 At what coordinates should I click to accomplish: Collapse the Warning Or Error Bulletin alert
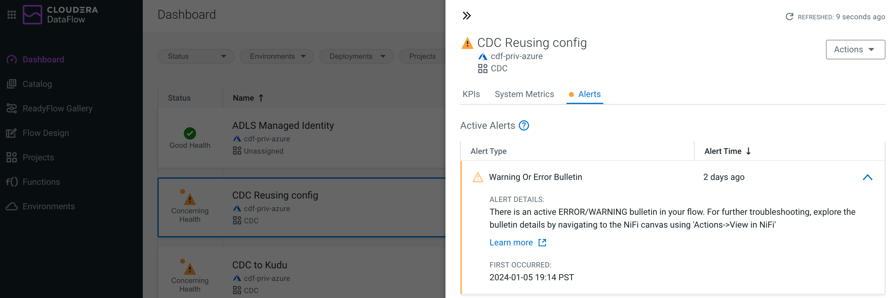click(x=868, y=177)
